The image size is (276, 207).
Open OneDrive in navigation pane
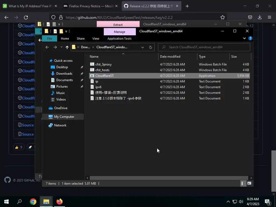[61, 108]
